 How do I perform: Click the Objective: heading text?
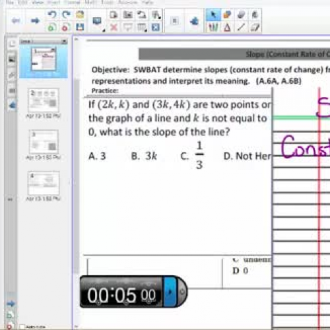110,70
